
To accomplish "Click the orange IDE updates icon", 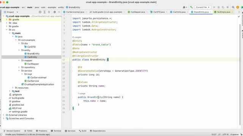I will click(238, 7).
